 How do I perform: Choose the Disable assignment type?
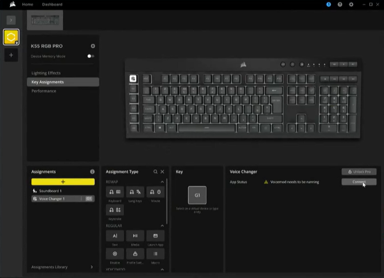(x=115, y=254)
